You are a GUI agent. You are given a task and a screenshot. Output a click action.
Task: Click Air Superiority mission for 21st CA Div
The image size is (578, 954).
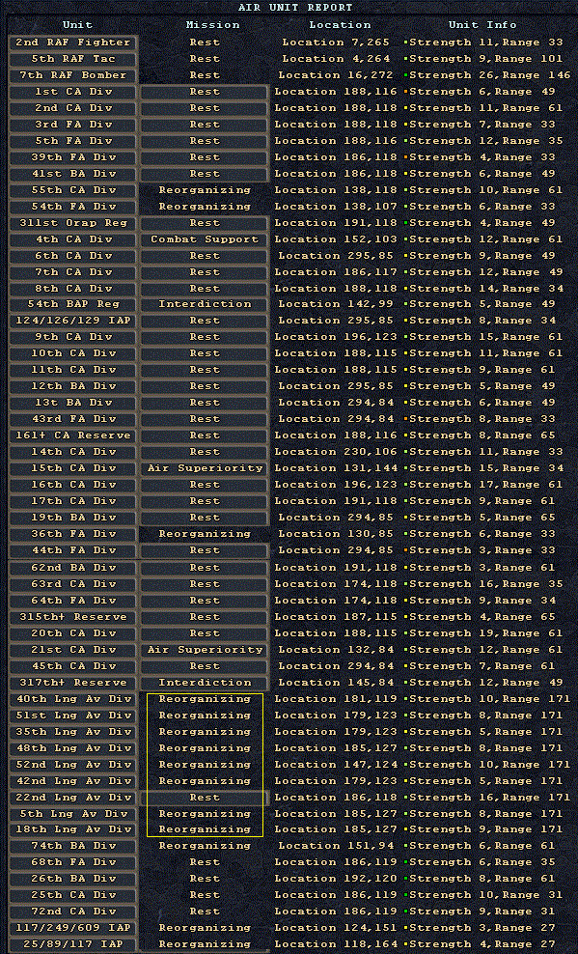[x=205, y=650]
